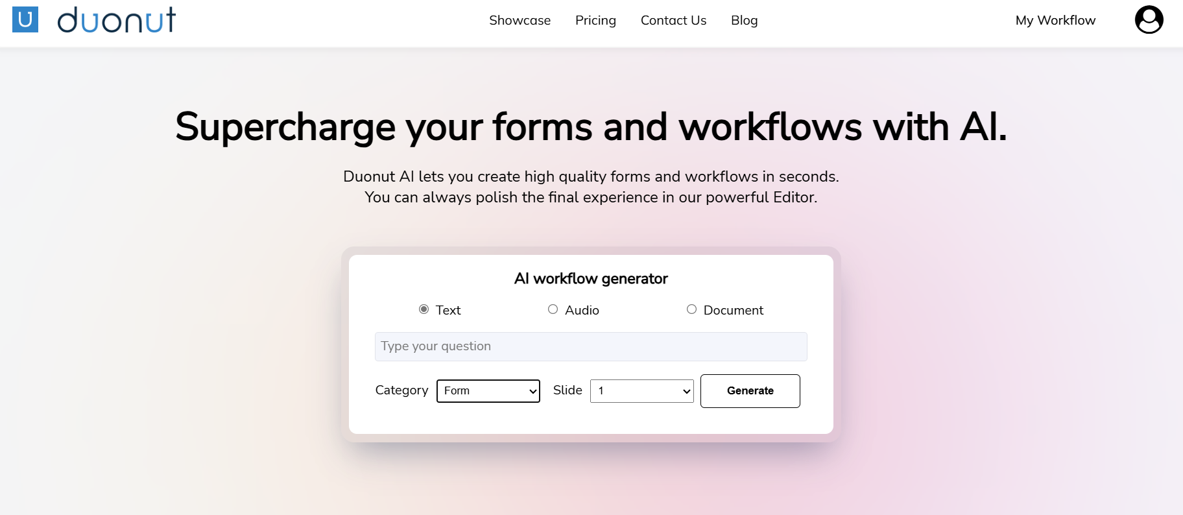1183x515 pixels.
Task: Click the Slide label text
Action: pyautogui.click(x=568, y=390)
